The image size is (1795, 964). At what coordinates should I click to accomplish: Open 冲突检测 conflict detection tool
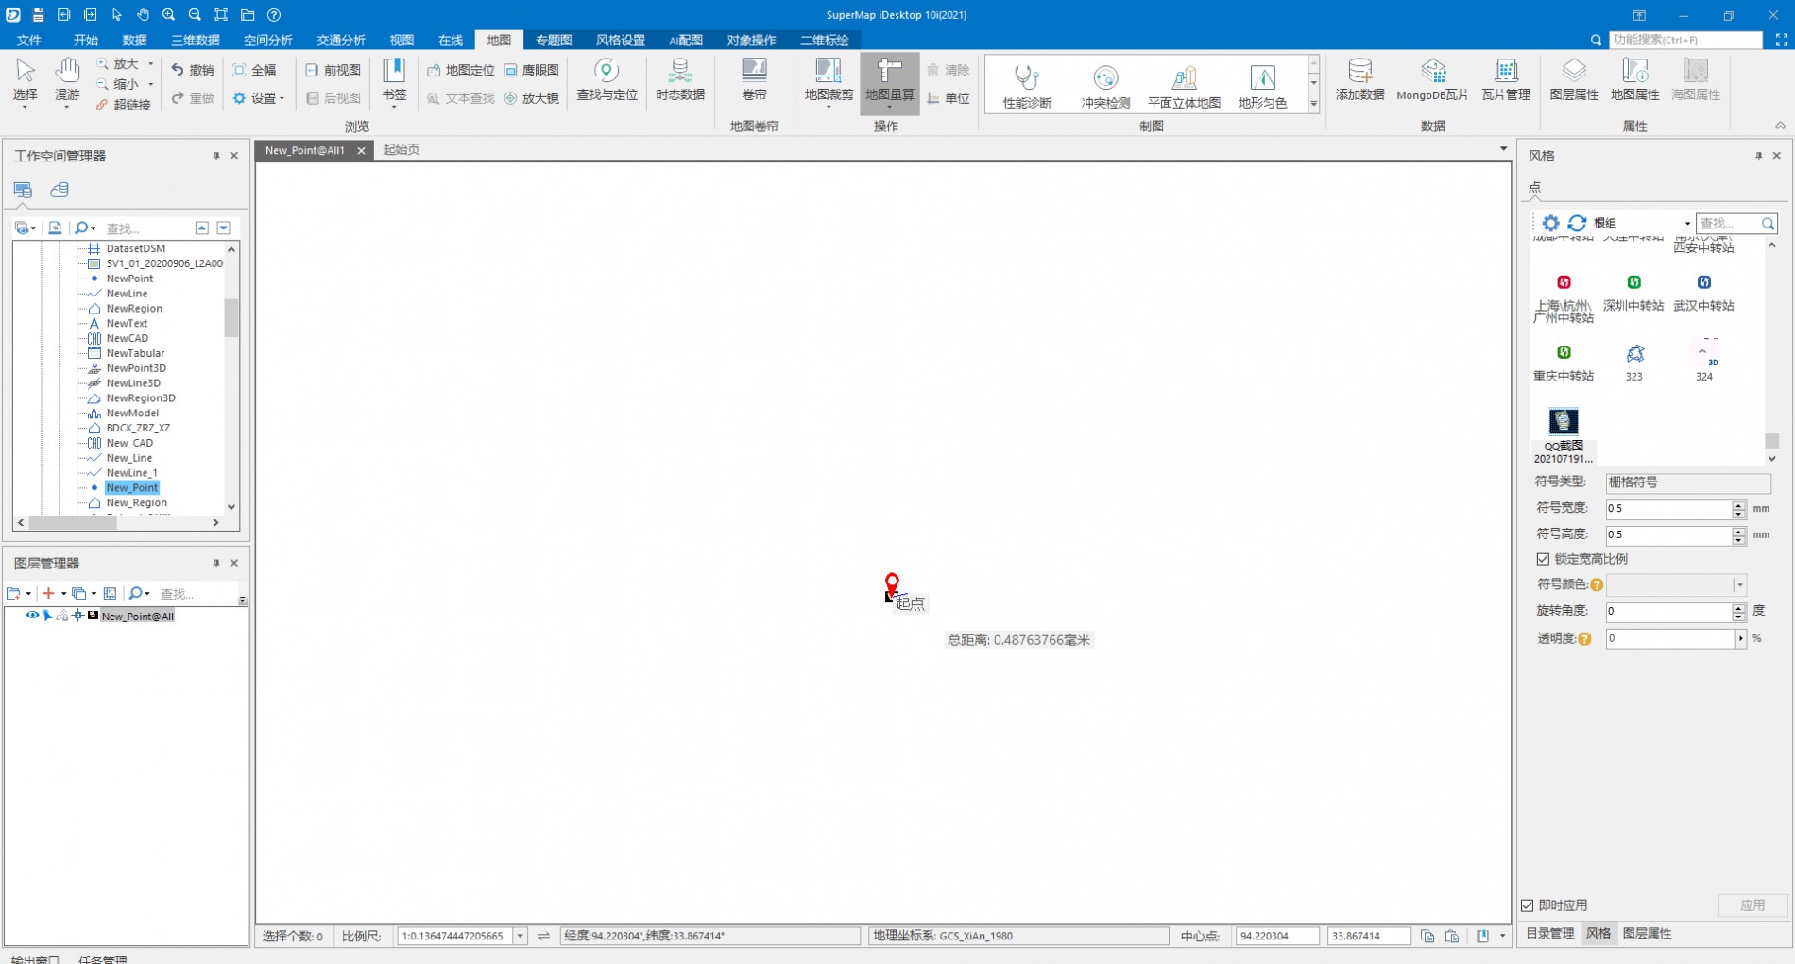click(x=1105, y=85)
